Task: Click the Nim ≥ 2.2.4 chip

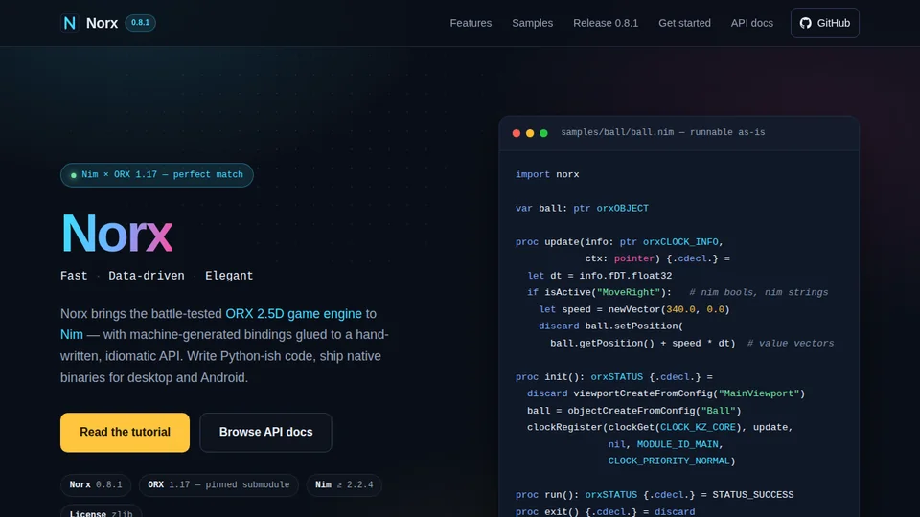Action: (344, 484)
